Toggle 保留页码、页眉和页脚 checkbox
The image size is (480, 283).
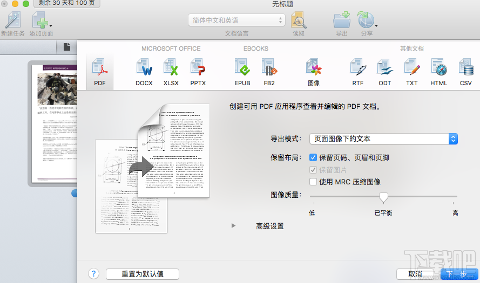click(313, 157)
